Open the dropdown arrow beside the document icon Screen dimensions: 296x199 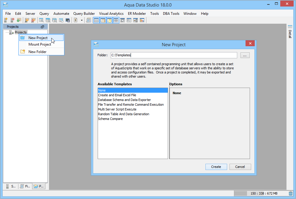pos(82,20)
